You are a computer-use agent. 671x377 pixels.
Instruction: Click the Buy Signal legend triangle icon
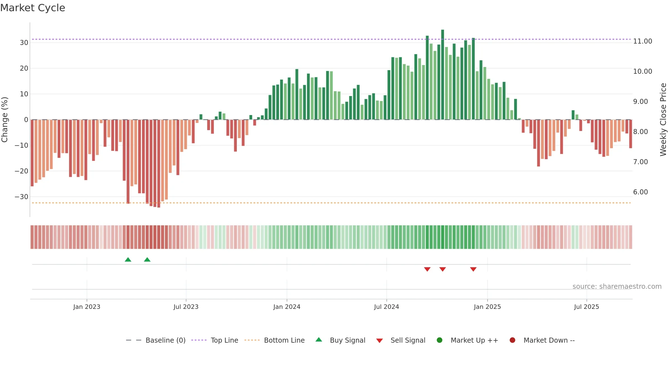coord(319,340)
